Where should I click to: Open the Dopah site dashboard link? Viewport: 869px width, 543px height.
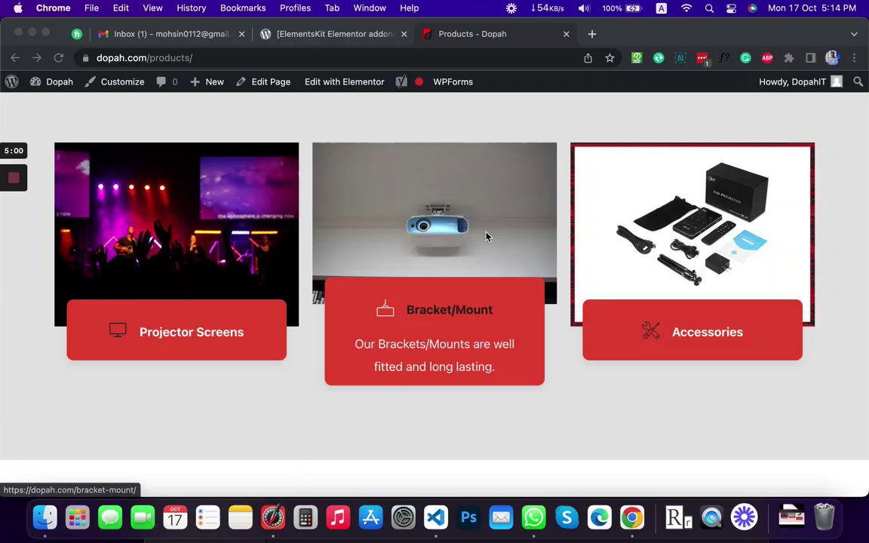pyautogui.click(x=51, y=81)
